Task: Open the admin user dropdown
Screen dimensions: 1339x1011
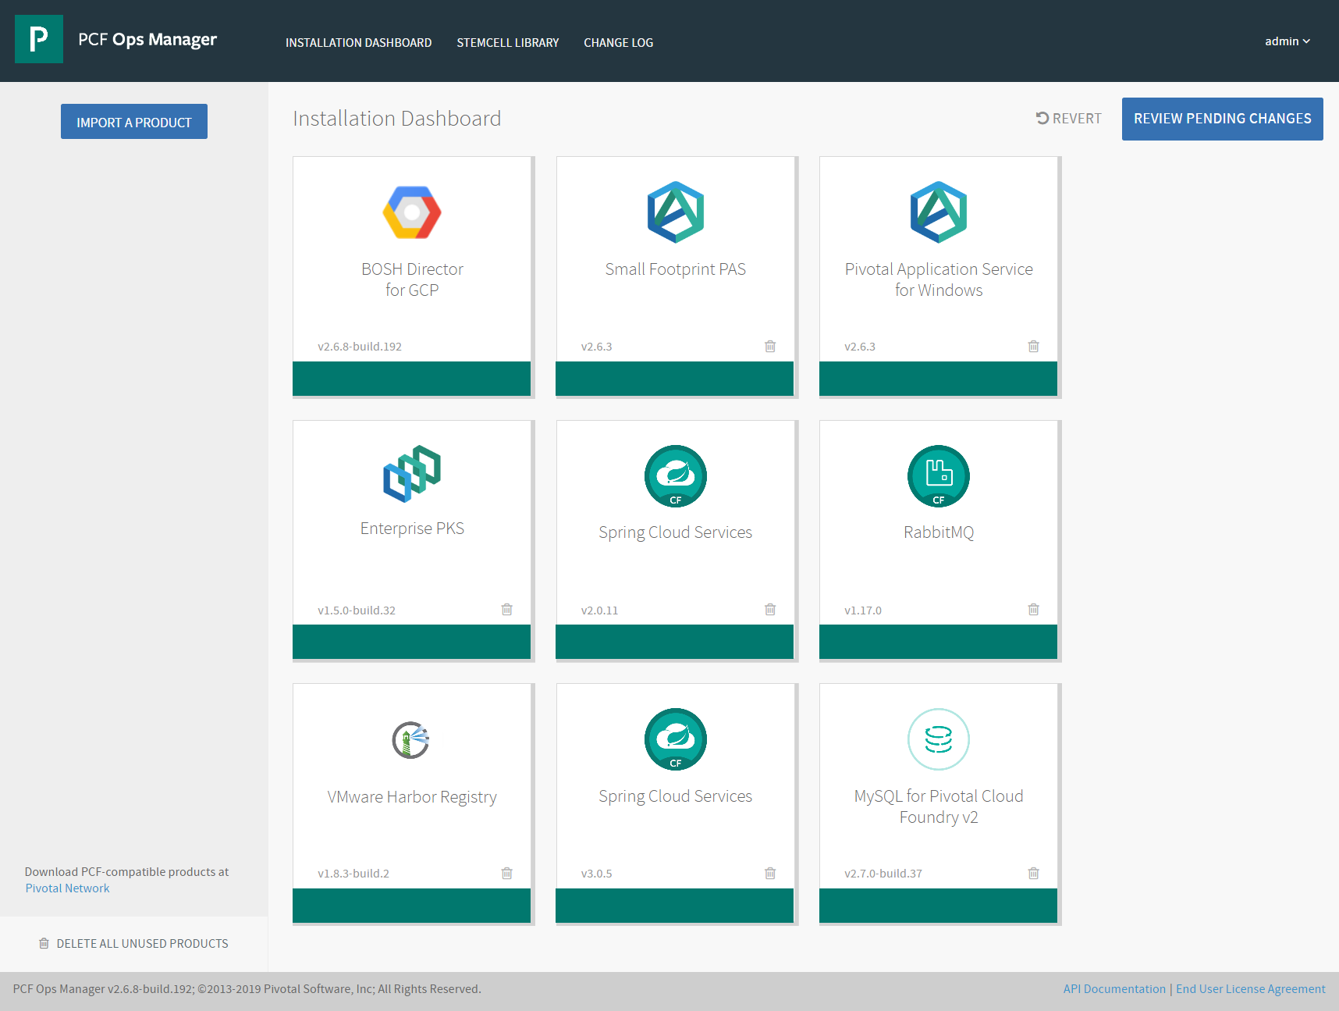Action: (x=1287, y=41)
